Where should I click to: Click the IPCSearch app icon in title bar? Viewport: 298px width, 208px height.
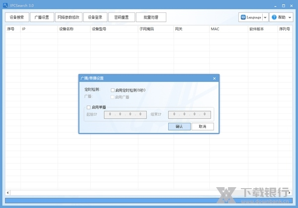[x=5, y=5]
